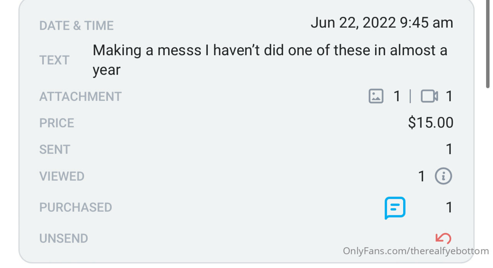Open the OnlyFans.com/therealfyebottom link
Image resolution: width=493 pixels, height=268 pixels.
point(416,251)
